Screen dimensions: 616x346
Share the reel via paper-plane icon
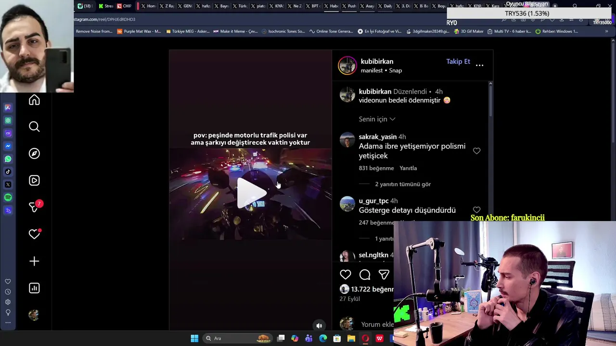[384, 274]
